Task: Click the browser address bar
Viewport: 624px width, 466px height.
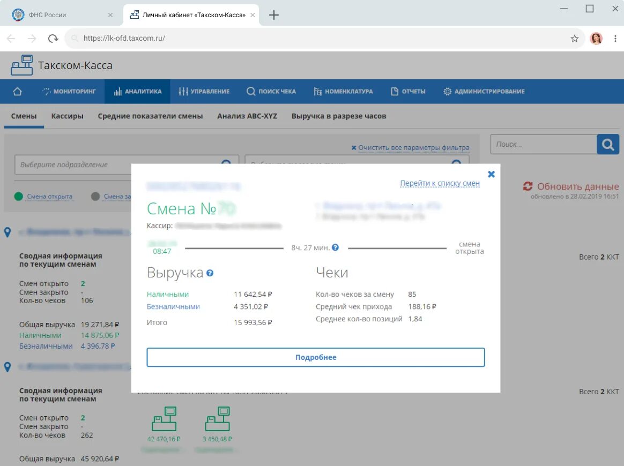Action: click(324, 38)
